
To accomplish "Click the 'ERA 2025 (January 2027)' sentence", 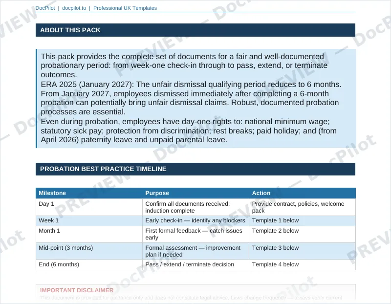I will click(191, 85).
